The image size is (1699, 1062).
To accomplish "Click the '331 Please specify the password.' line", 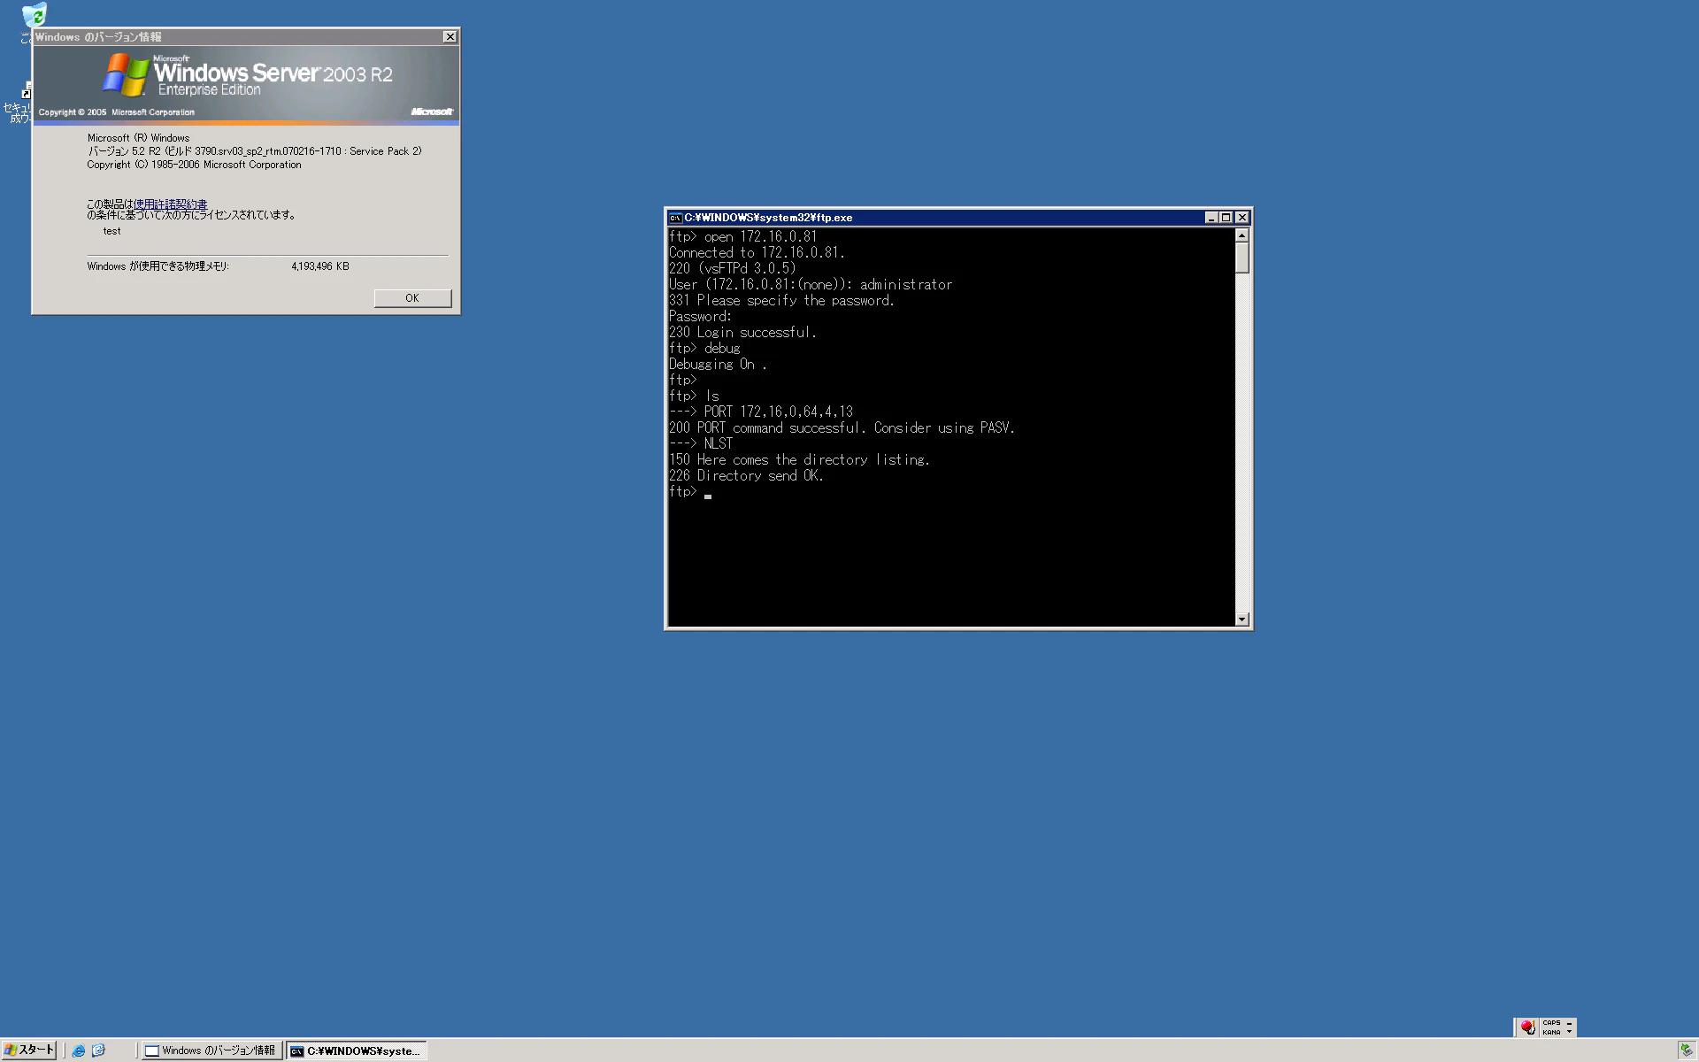I will pos(781,301).
